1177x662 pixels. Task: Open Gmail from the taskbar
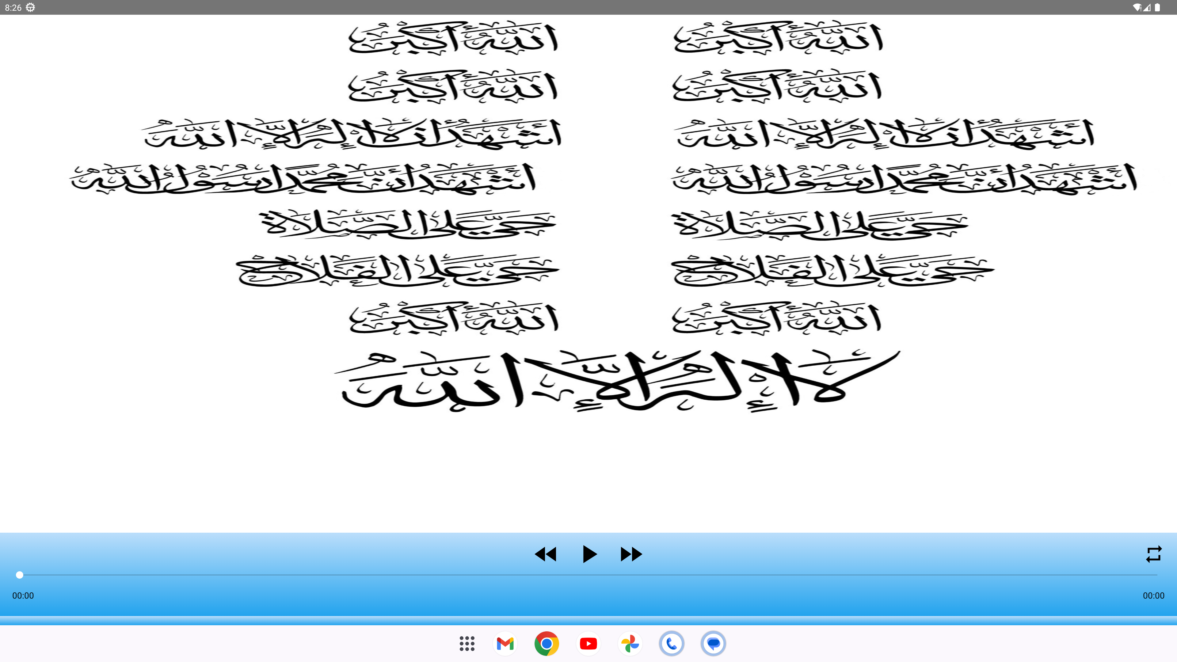click(505, 643)
